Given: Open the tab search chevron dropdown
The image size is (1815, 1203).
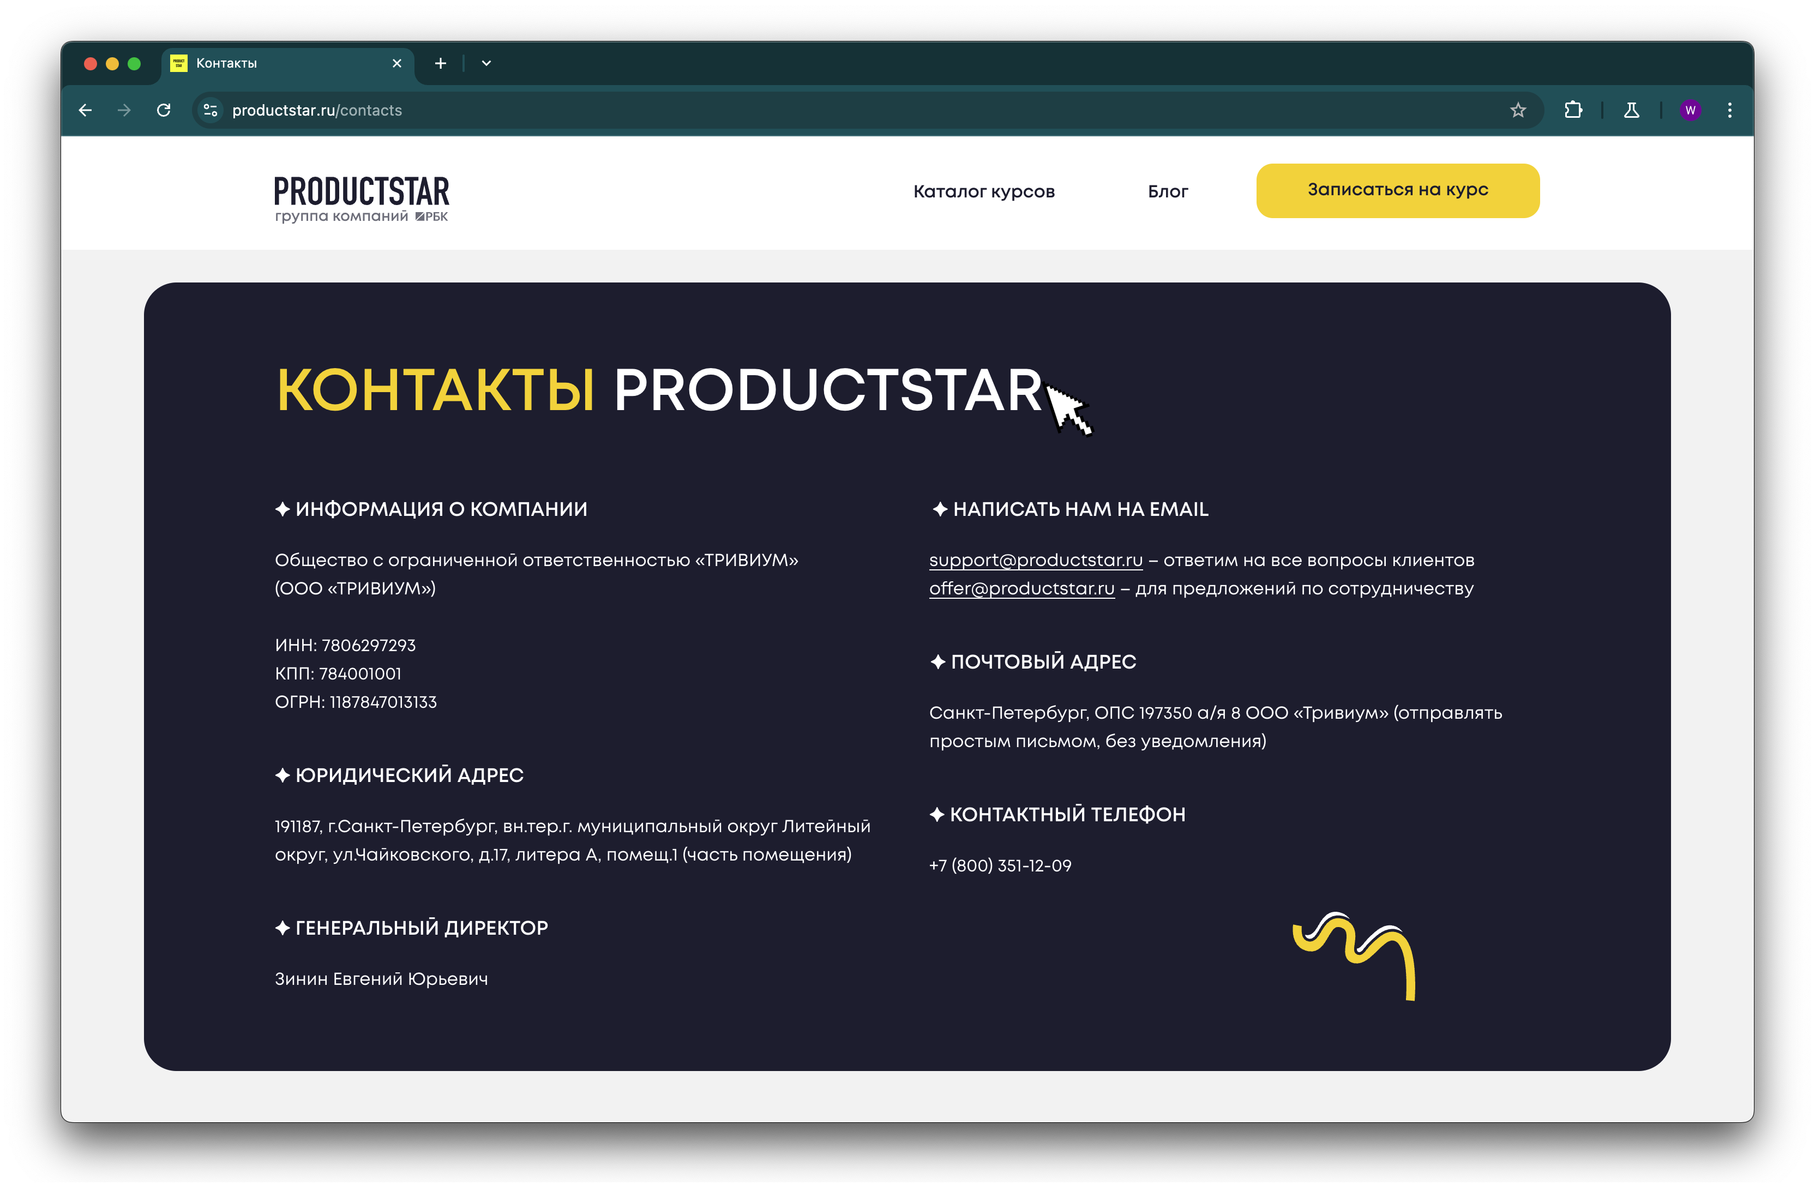Looking at the screenshot, I should [x=485, y=63].
